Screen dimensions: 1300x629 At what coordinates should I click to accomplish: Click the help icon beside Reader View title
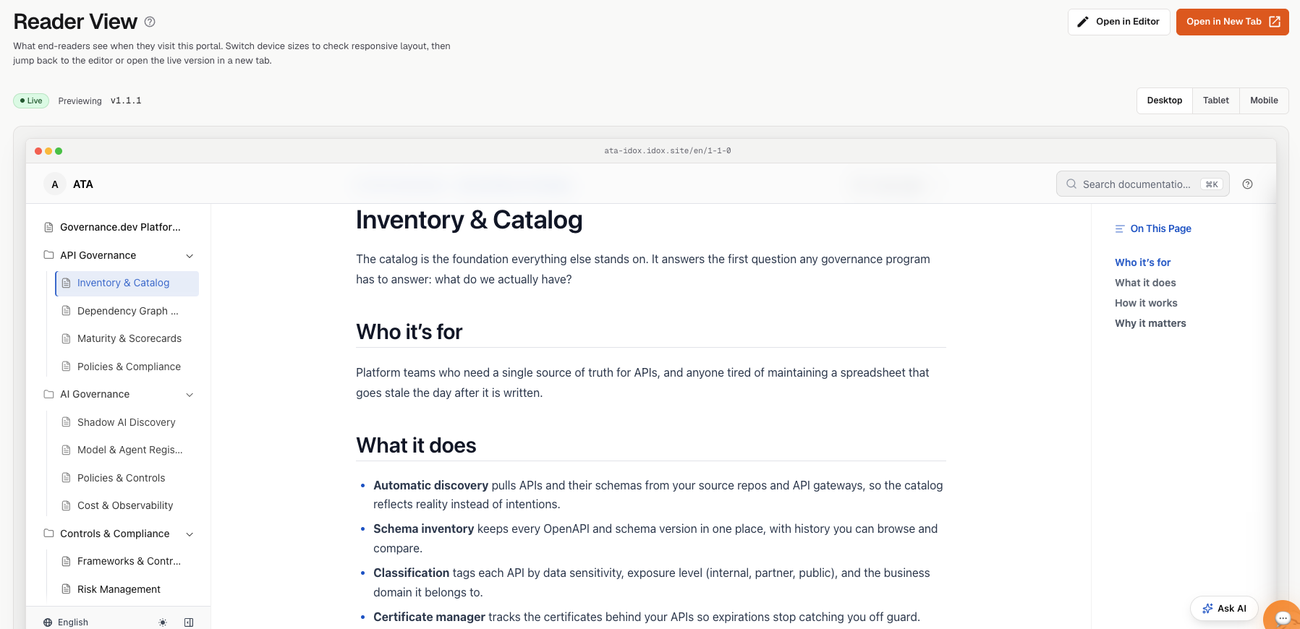150,22
